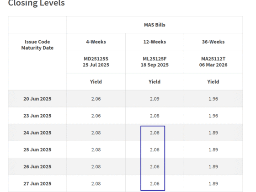Select the 36-Weeks column header

click(213, 42)
